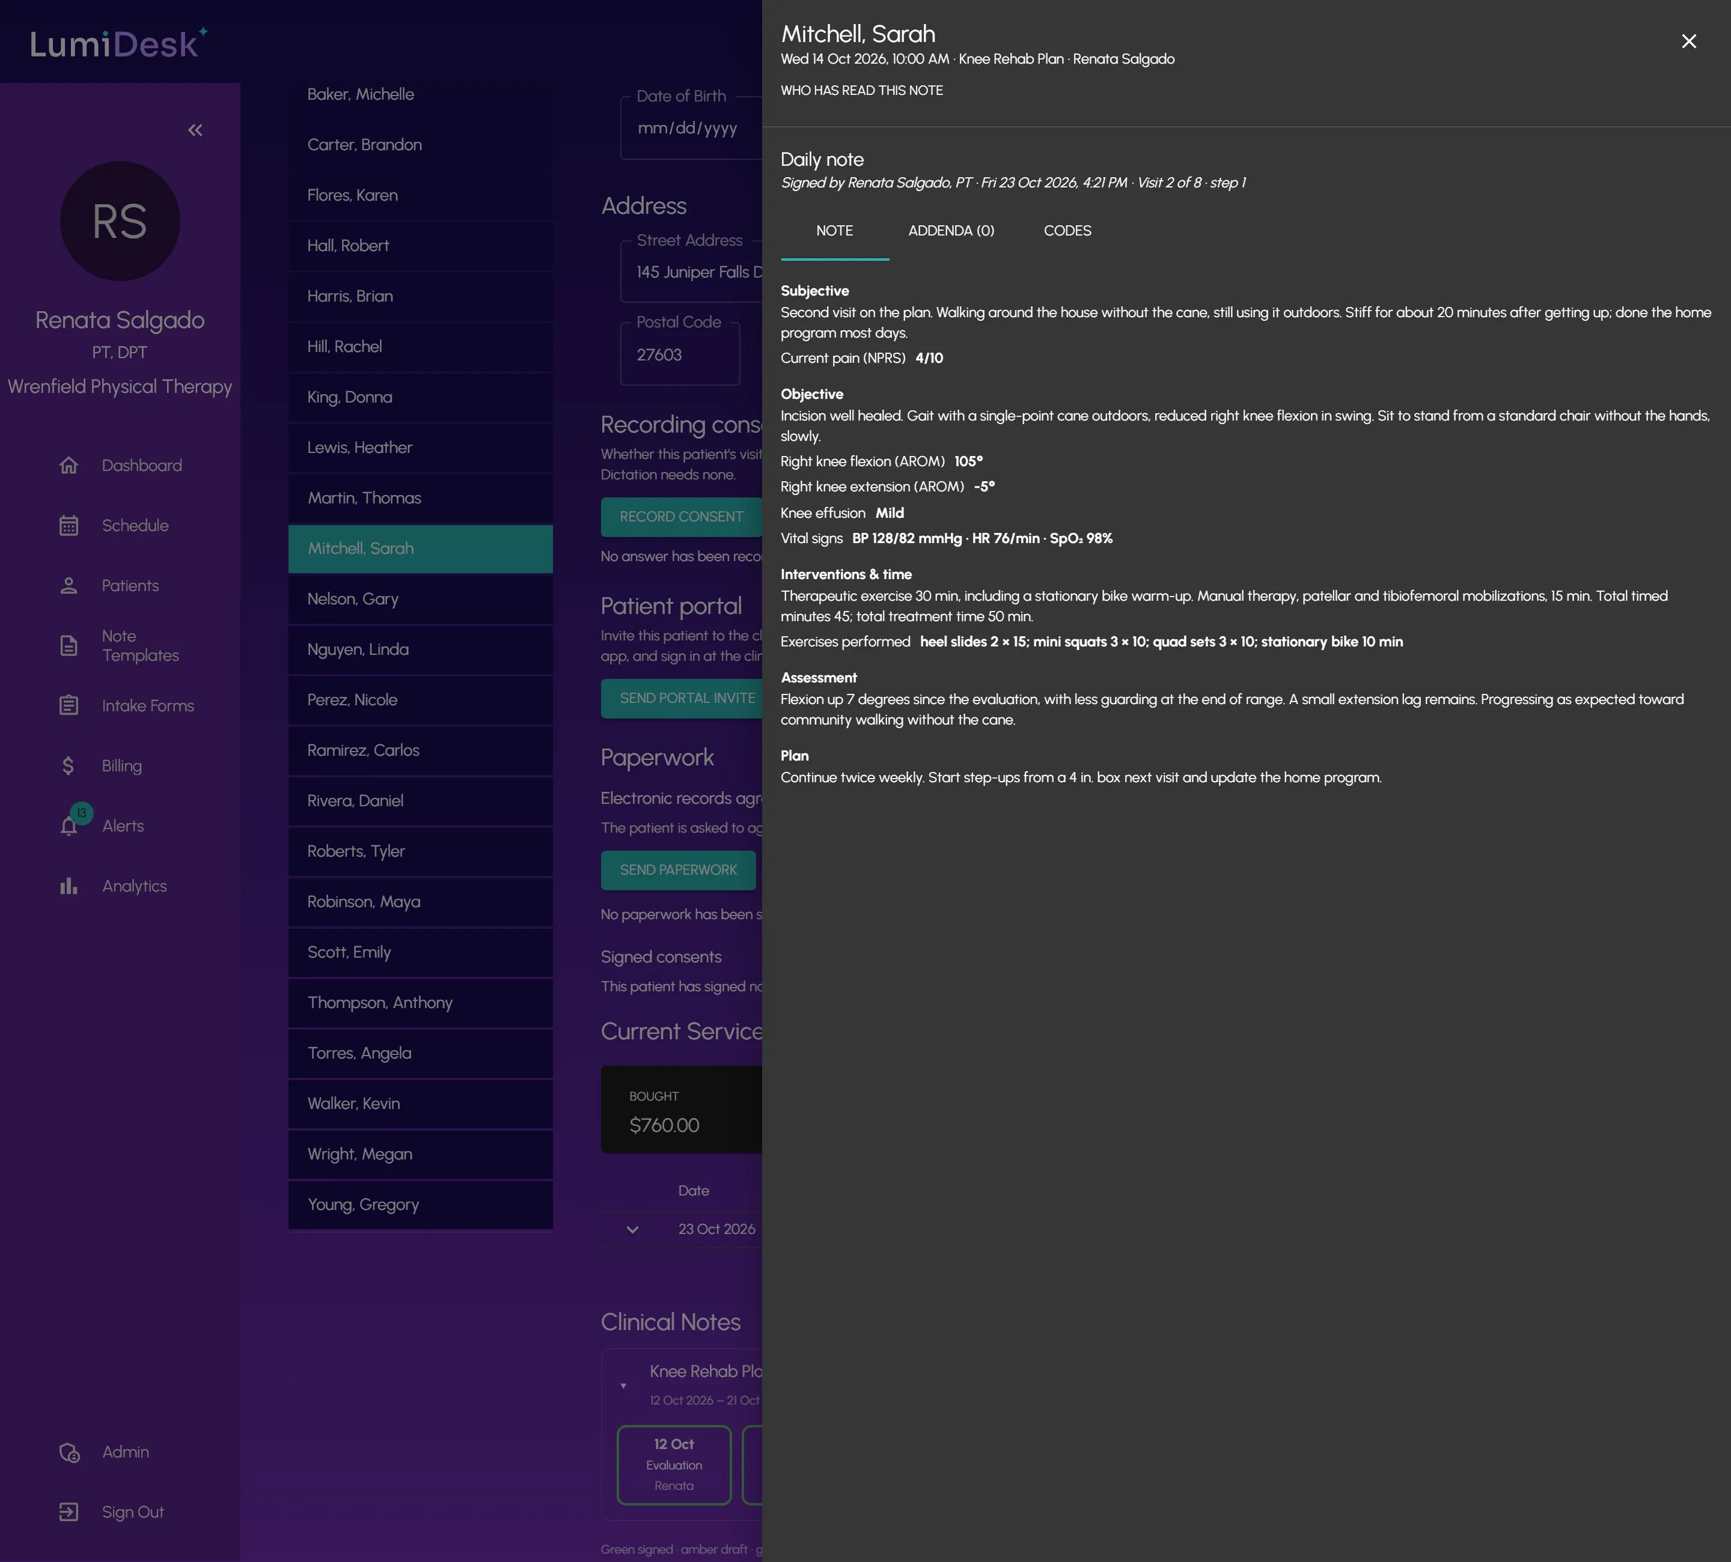Screen dimensions: 1731x1562
Task: Click the RS profile avatar
Action: 120,222
